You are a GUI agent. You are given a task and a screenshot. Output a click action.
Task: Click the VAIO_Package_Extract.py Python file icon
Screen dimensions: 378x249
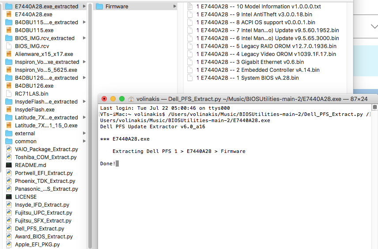coord(9,149)
